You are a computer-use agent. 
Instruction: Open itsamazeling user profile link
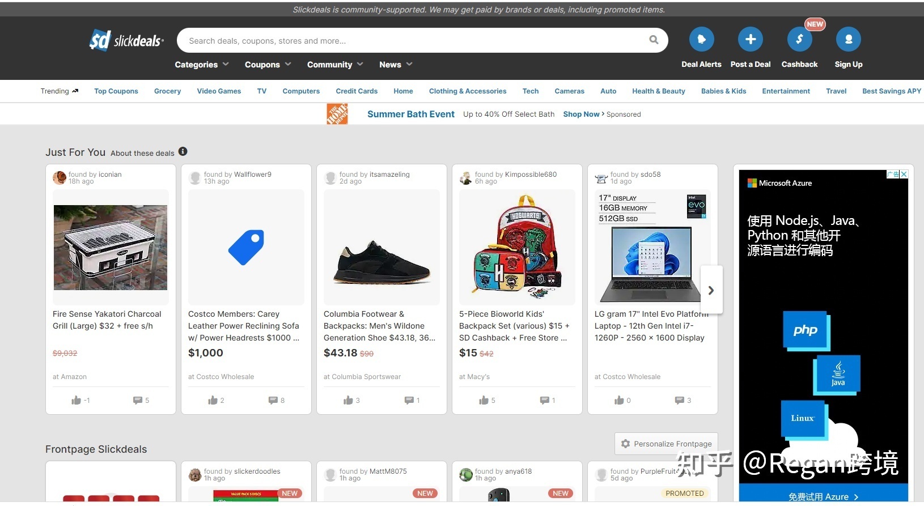pyautogui.click(x=389, y=175)
